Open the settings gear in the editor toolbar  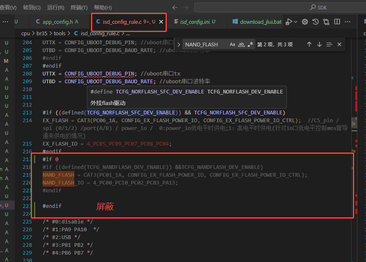tap(305, 22)
